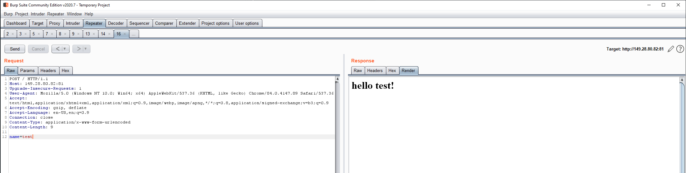686x173 pixels.
Task: Switch to the Proxy tab
Action: 55,23
